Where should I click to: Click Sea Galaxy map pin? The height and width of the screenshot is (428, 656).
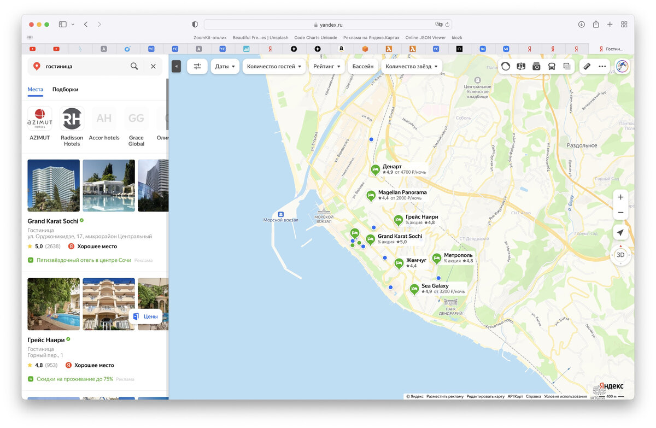coord(414,289)
